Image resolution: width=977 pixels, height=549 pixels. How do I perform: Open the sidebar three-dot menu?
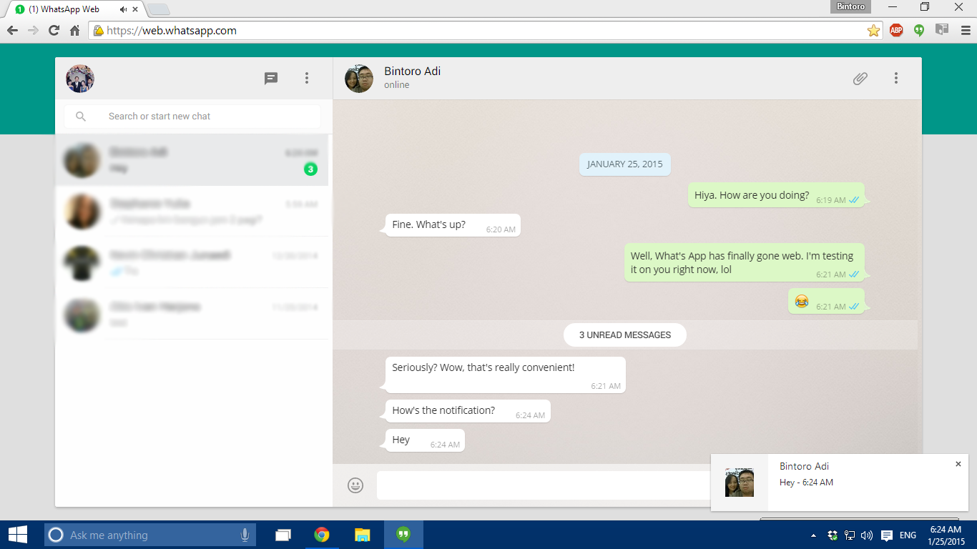click(307, 79)
